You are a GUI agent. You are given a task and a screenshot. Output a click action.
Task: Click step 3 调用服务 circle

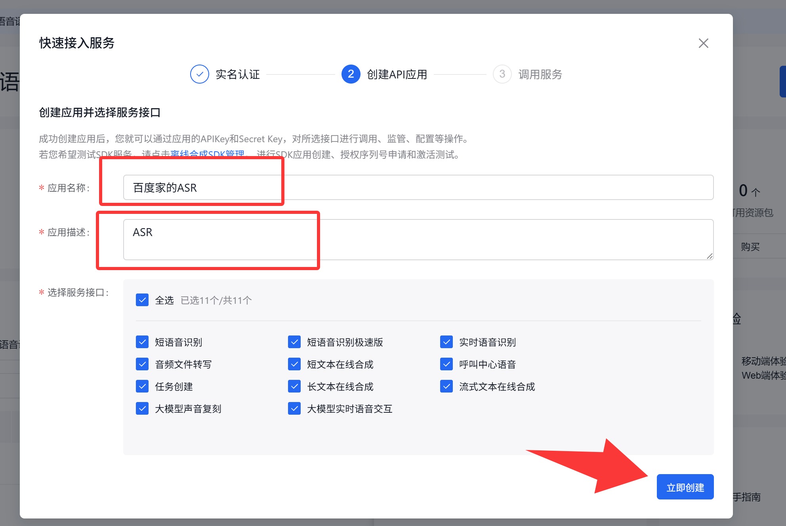click(502, 74)
